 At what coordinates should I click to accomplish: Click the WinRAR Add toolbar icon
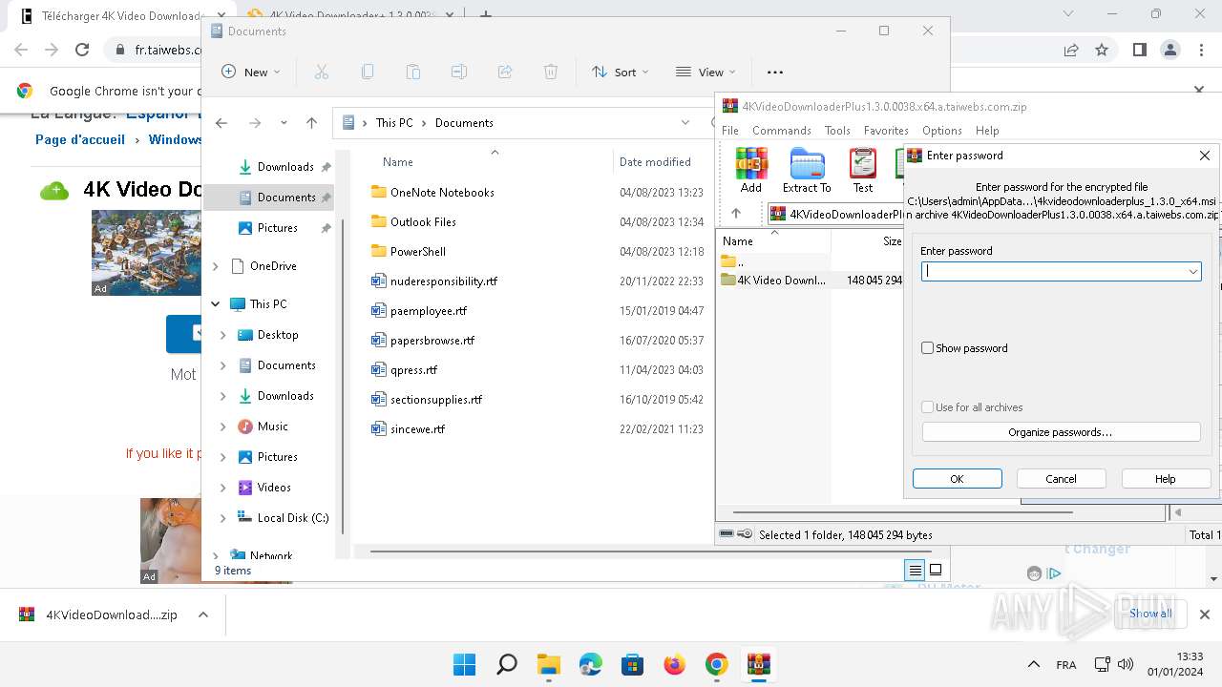click(x=751, y=170)
